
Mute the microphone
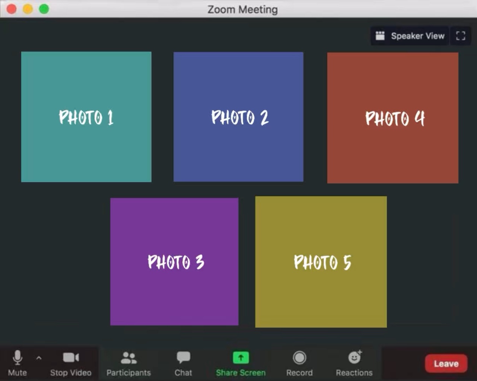coord(17,363)
